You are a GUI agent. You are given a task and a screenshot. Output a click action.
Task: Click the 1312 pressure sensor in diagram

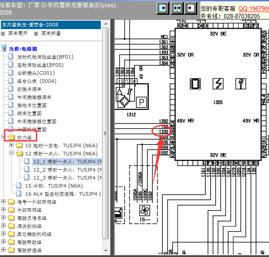(x=131, y=96)
